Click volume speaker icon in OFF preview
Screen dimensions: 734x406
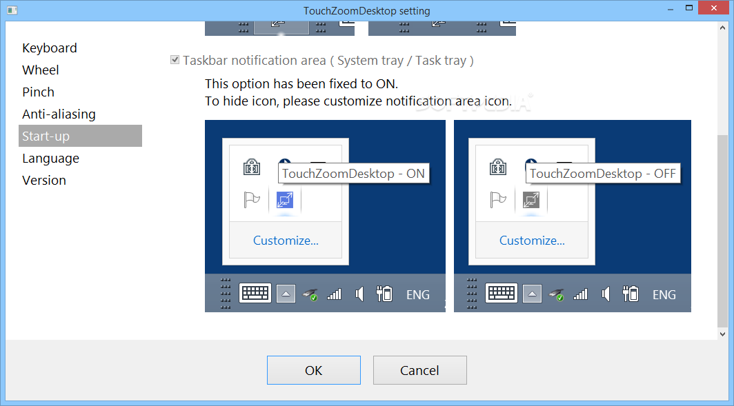(x=606, y=294)
